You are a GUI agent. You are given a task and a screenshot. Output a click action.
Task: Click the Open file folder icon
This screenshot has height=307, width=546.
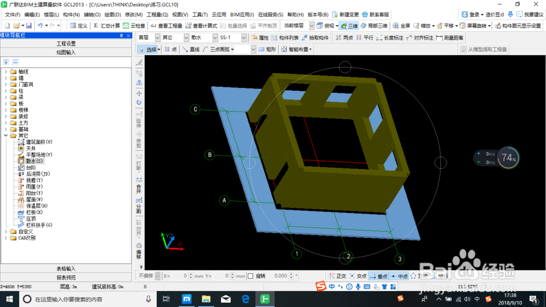(x=16, y=26)
